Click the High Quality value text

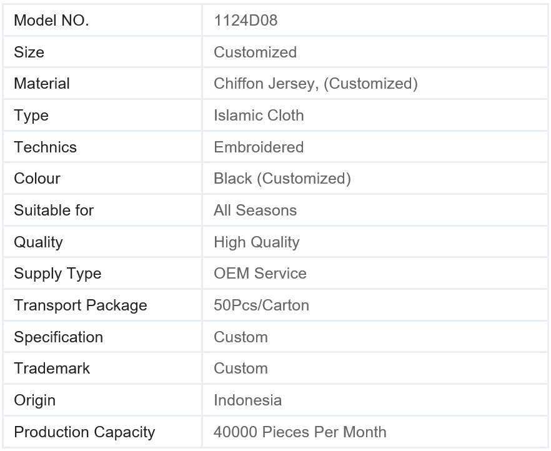click(257, 242)
